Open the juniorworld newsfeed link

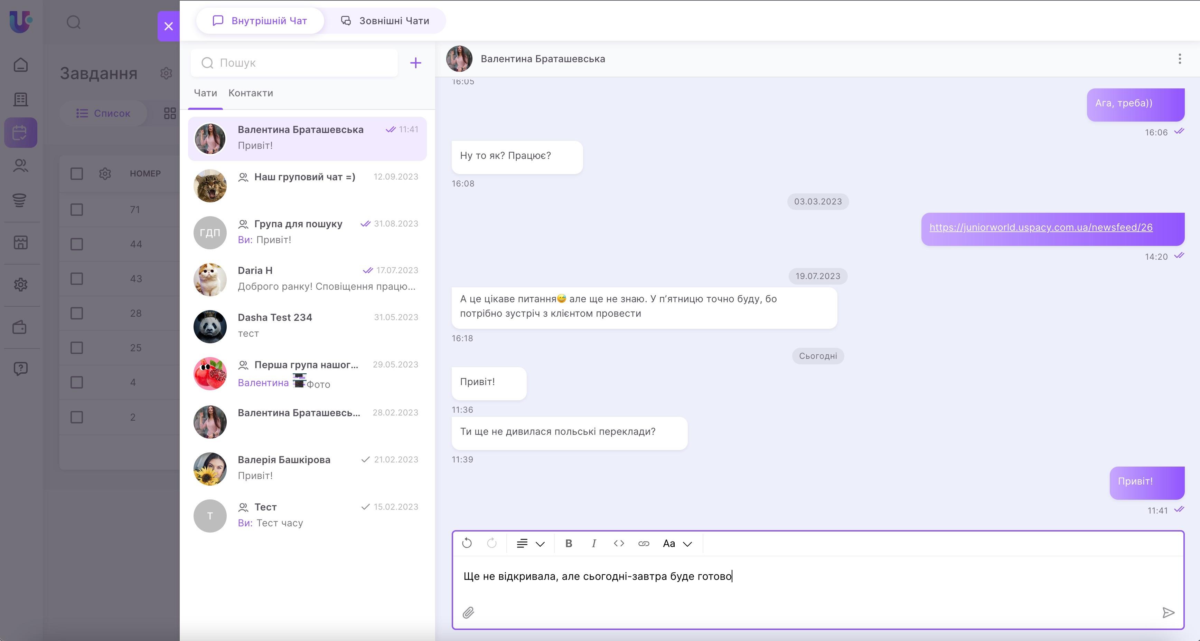(1041, 227)
